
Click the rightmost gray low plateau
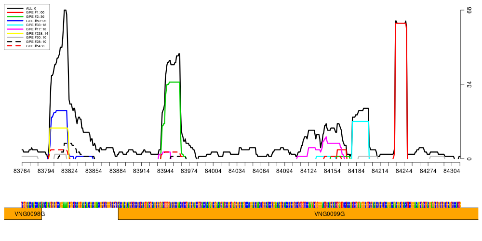pos(437,157)
